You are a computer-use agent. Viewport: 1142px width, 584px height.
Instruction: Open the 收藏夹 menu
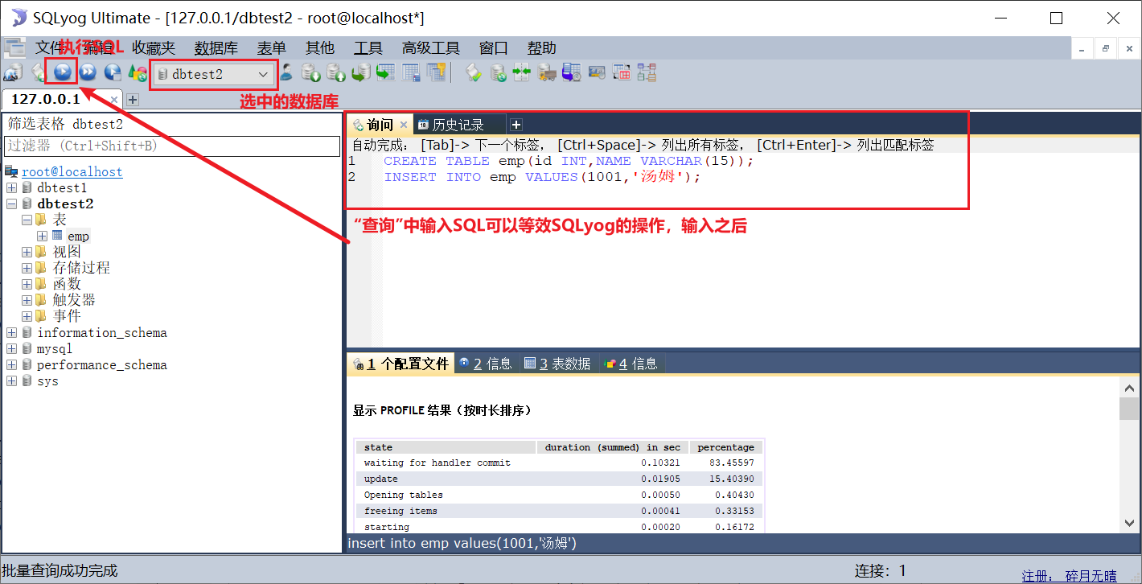click(x=154, y=48)
